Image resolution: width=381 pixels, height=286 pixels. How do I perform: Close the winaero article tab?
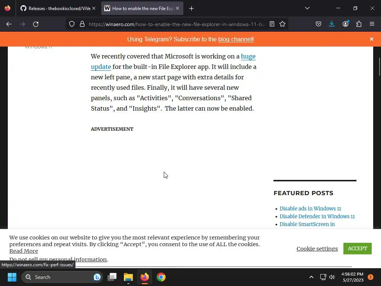[x=177, y=9]
